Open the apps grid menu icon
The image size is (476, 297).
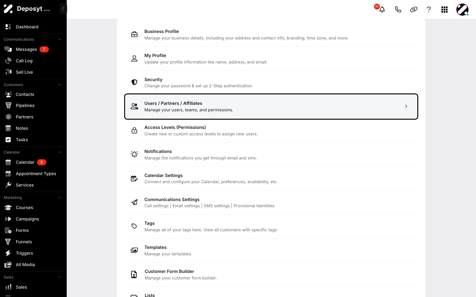click(444, 10)
